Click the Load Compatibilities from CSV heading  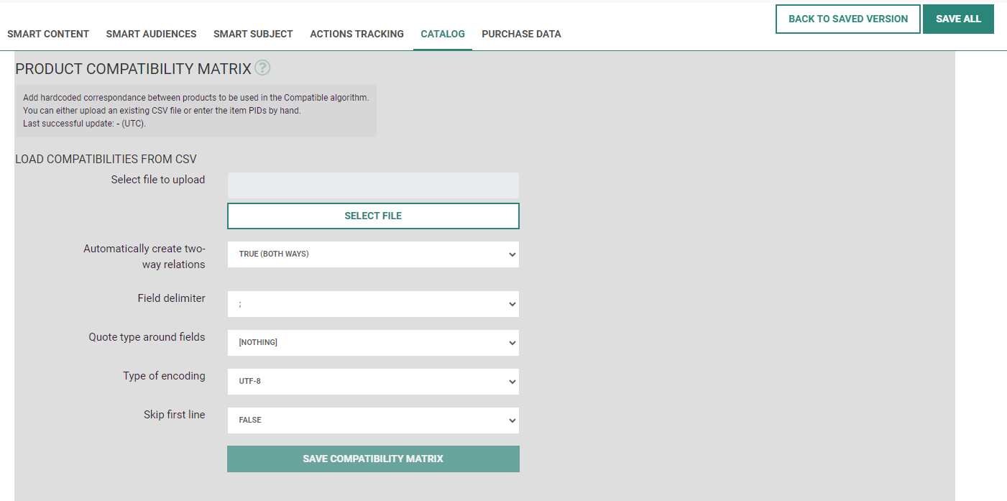[106, 160]
